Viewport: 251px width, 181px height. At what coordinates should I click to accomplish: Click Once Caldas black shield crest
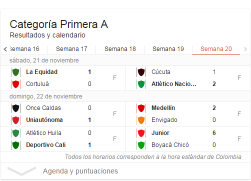coord(16,108)
